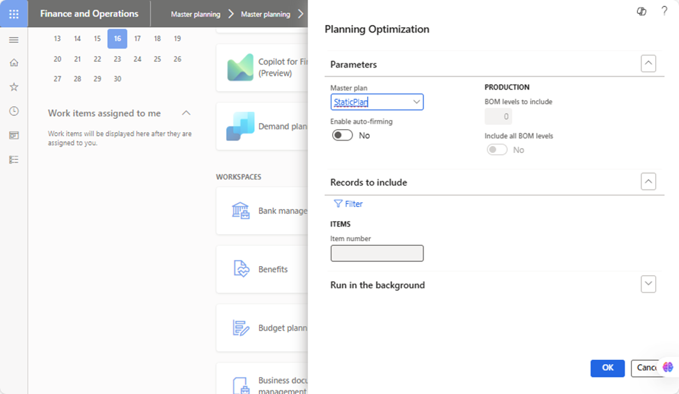The image size is (679, 394).
Task: Go to Home in sidebar
Action: 14,63
